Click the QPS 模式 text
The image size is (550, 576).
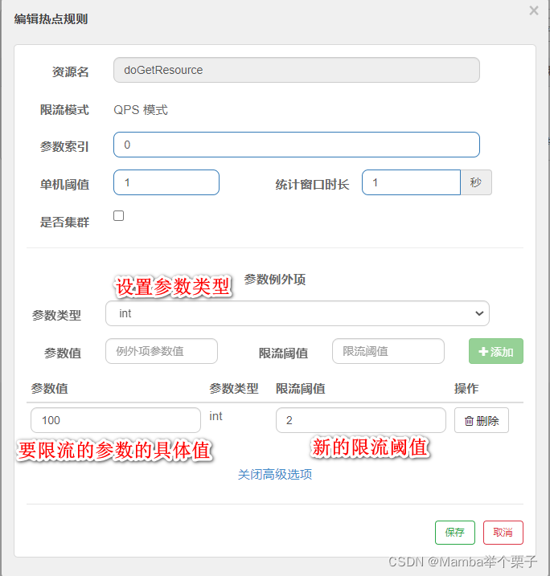click(x=141, y=110)
